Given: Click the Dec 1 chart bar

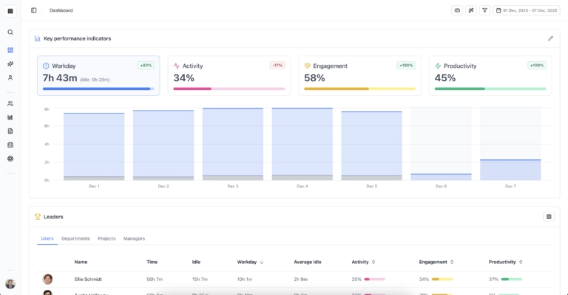Looking at the screenshot, I should coord(94,146).
